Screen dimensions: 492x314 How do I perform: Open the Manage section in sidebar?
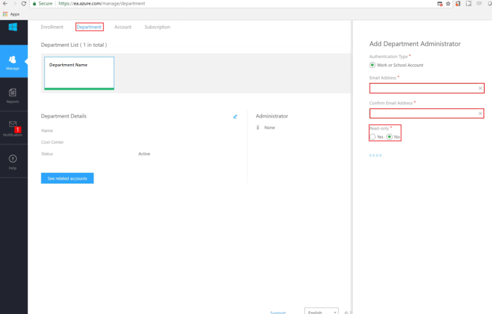[x=13, y=62]
